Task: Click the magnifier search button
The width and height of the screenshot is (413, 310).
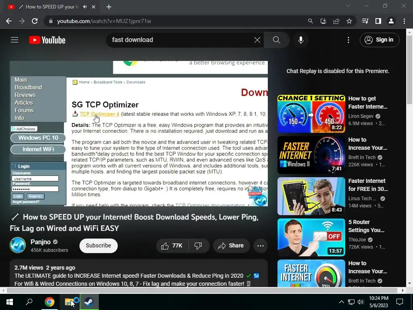Action: coord(276,40)
